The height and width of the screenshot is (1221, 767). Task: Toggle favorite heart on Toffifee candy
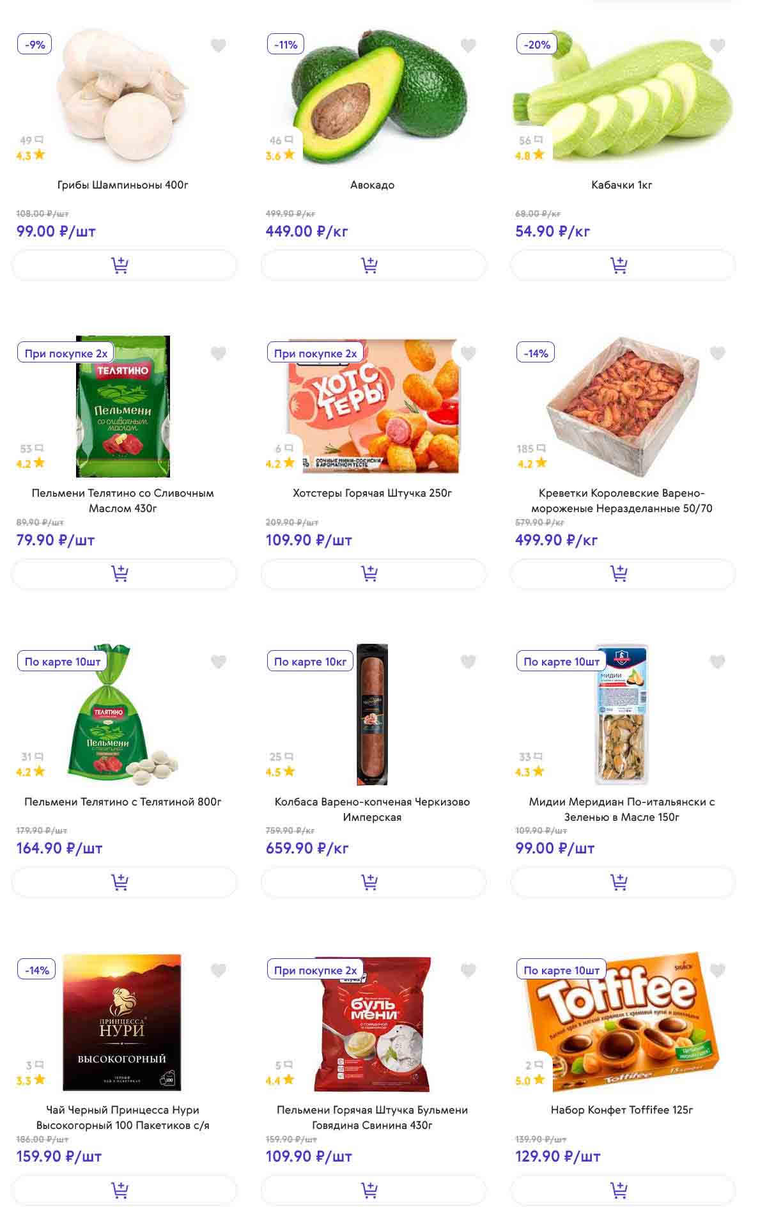pos(718,970)
